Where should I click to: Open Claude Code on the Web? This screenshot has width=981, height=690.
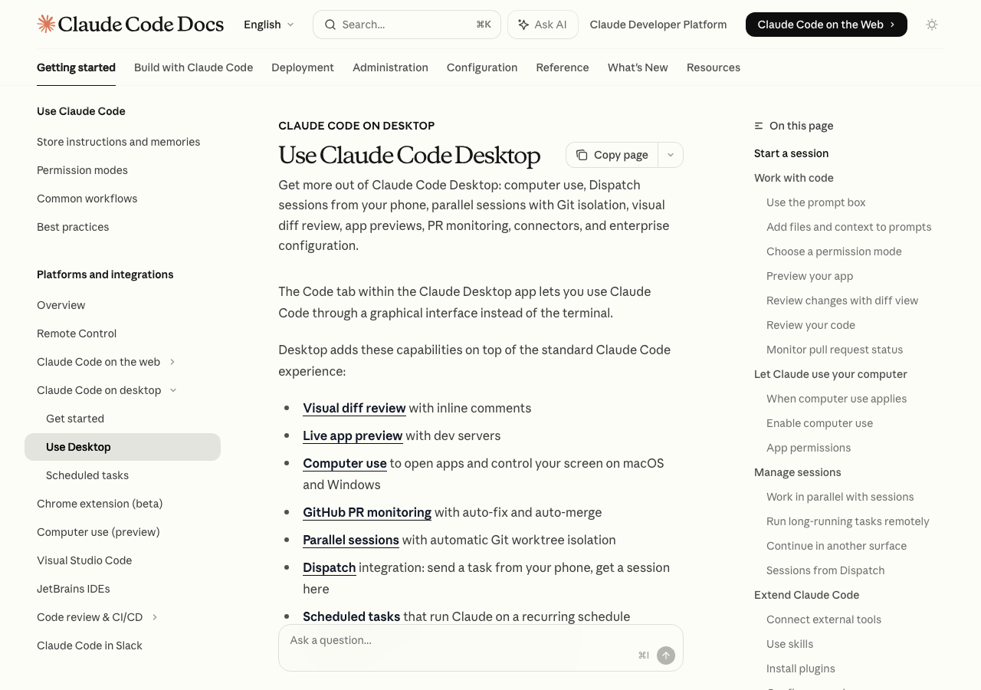825,24
